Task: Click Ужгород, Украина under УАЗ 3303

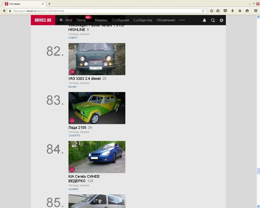Action: coord(79,83)
